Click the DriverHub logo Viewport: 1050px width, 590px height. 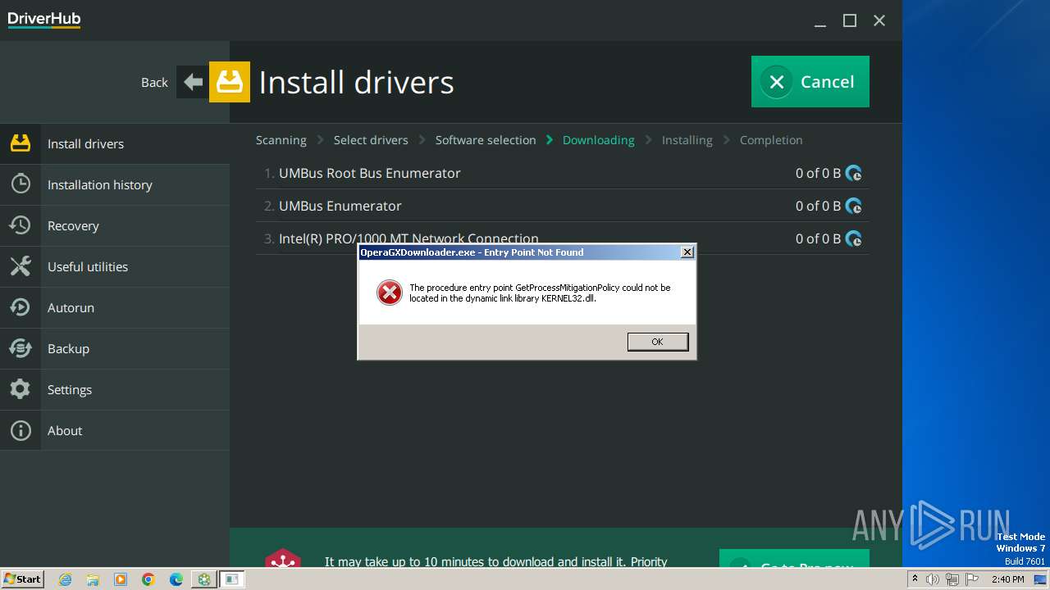point(44,20)
